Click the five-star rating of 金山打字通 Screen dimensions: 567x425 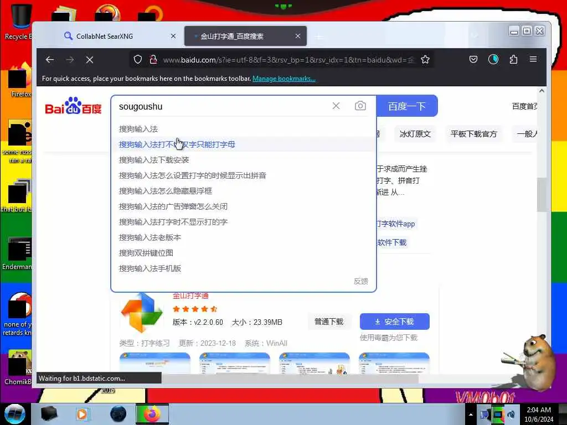click(x=195, y=309)
